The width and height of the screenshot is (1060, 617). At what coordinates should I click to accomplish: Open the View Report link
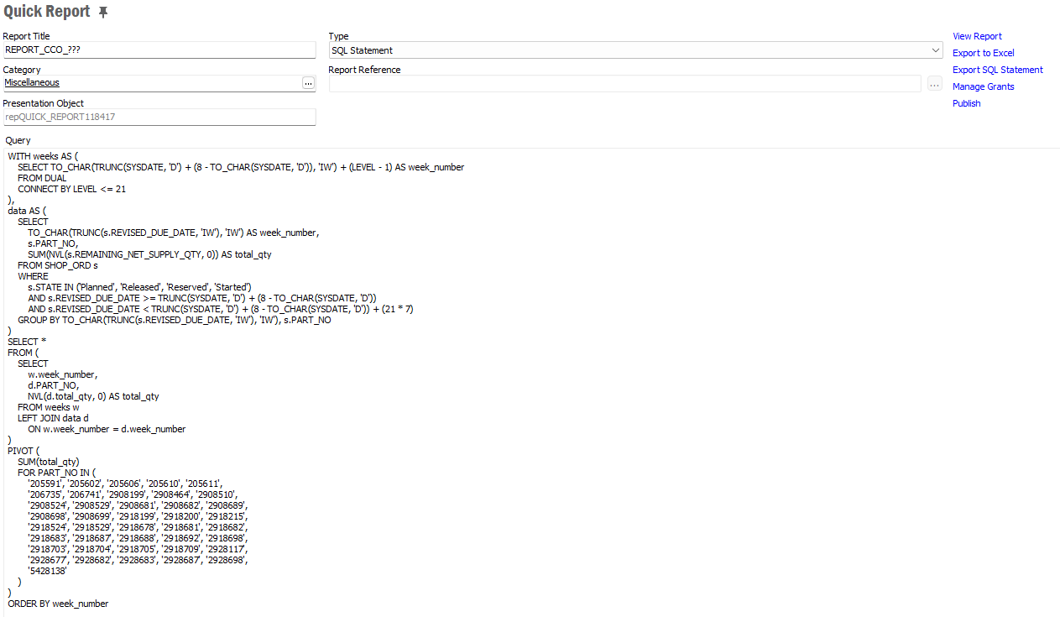pos(977,36)
